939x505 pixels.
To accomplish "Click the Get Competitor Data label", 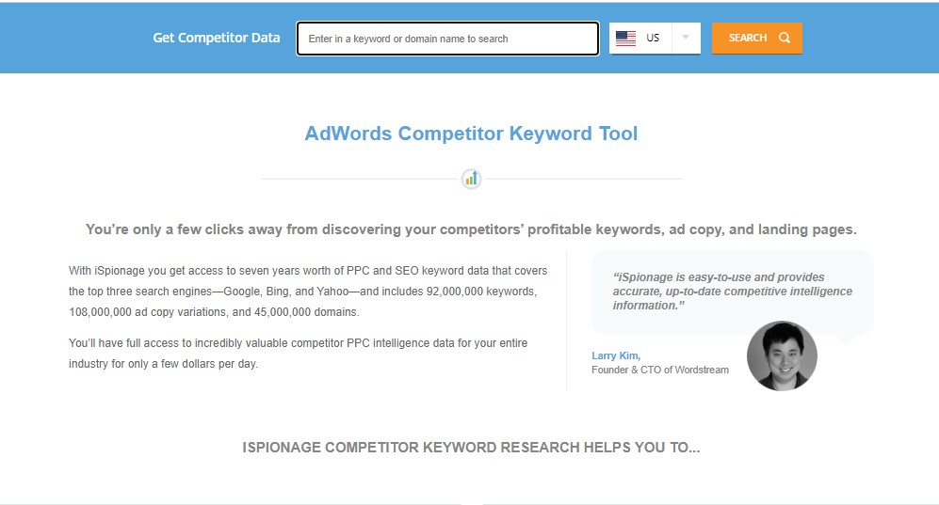I will [x=217, y=39].
